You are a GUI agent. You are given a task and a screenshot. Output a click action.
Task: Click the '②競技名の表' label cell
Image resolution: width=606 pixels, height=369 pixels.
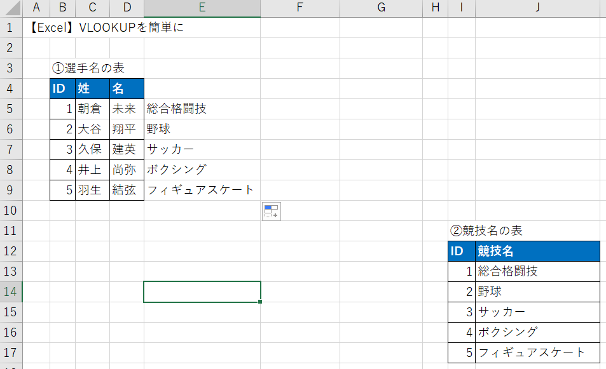(486, 231)
